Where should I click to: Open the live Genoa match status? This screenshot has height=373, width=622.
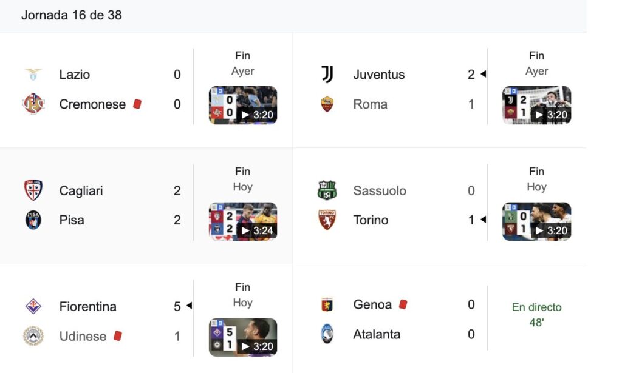[x=536, y=315]
